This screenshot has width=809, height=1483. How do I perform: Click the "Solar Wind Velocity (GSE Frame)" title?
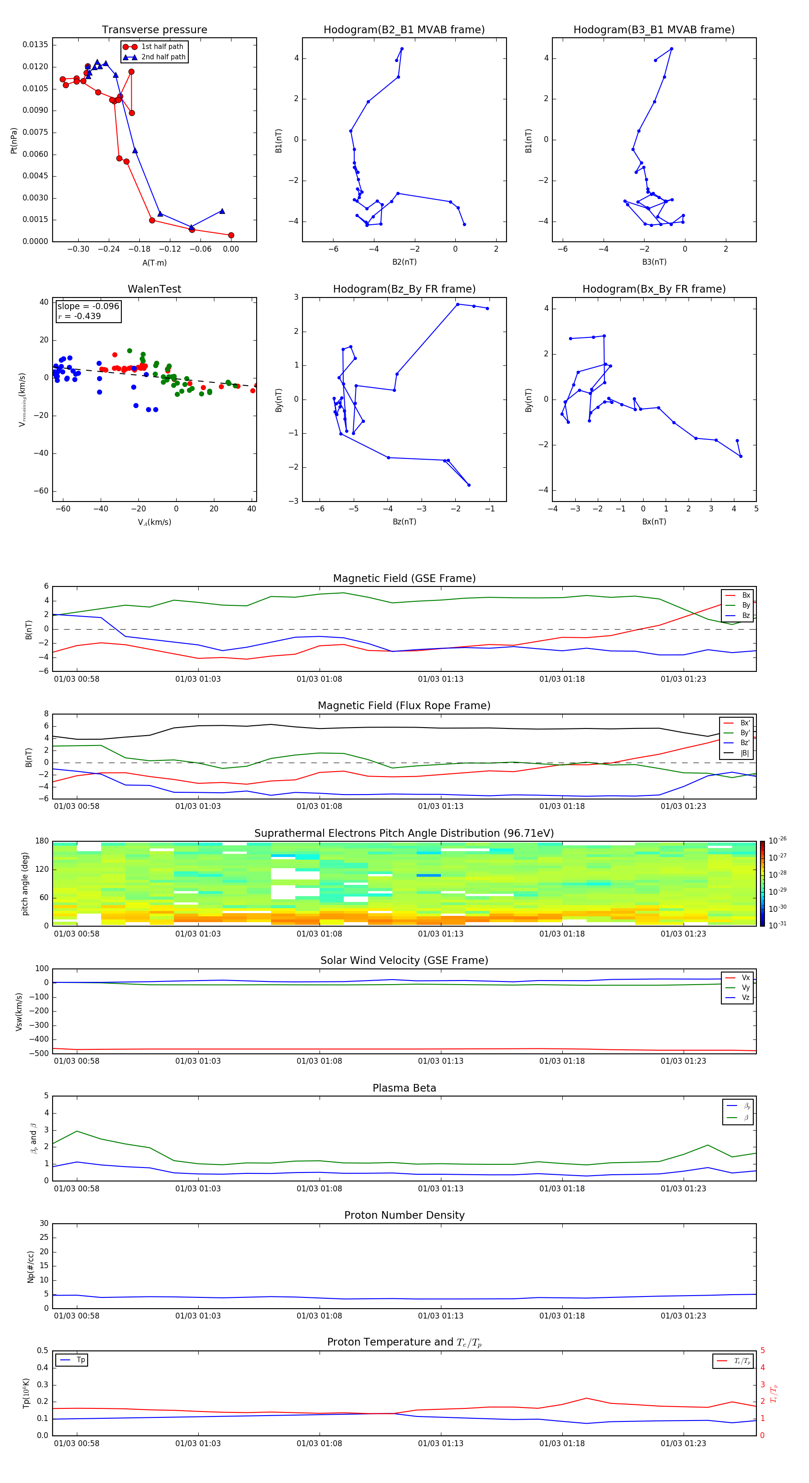[404, 961]
